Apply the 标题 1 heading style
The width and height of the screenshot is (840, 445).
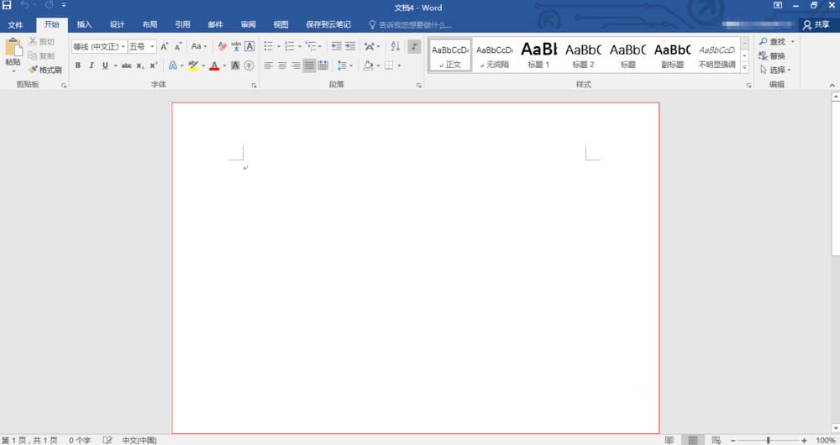538,55
